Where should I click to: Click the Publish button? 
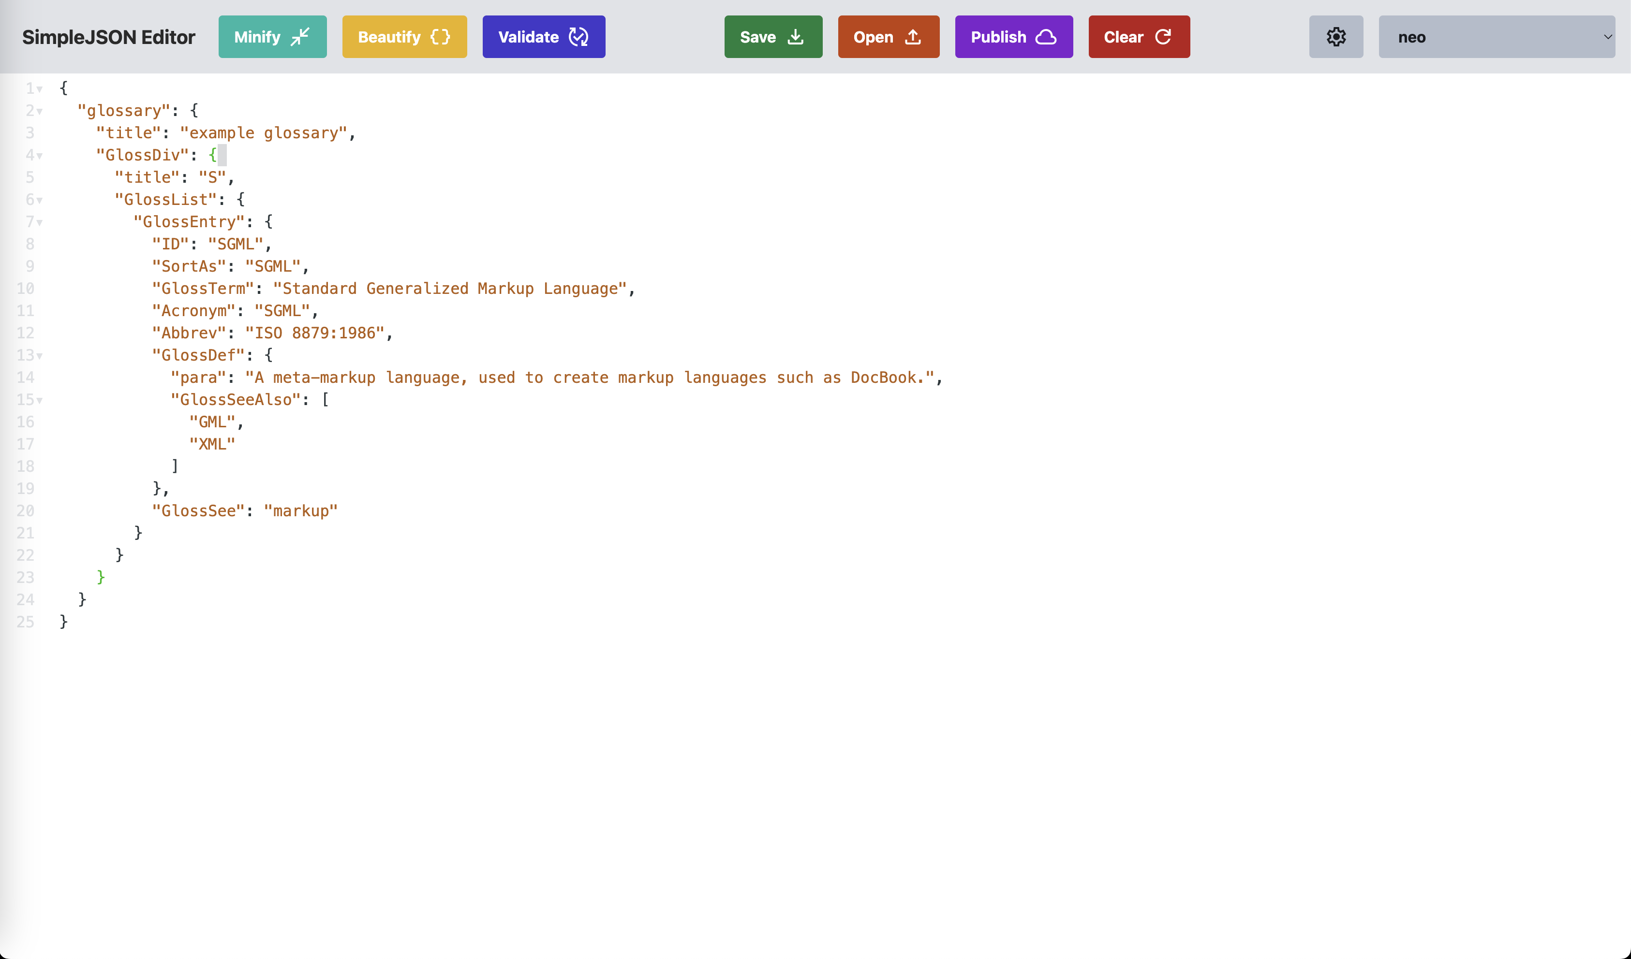(1013, 37)
